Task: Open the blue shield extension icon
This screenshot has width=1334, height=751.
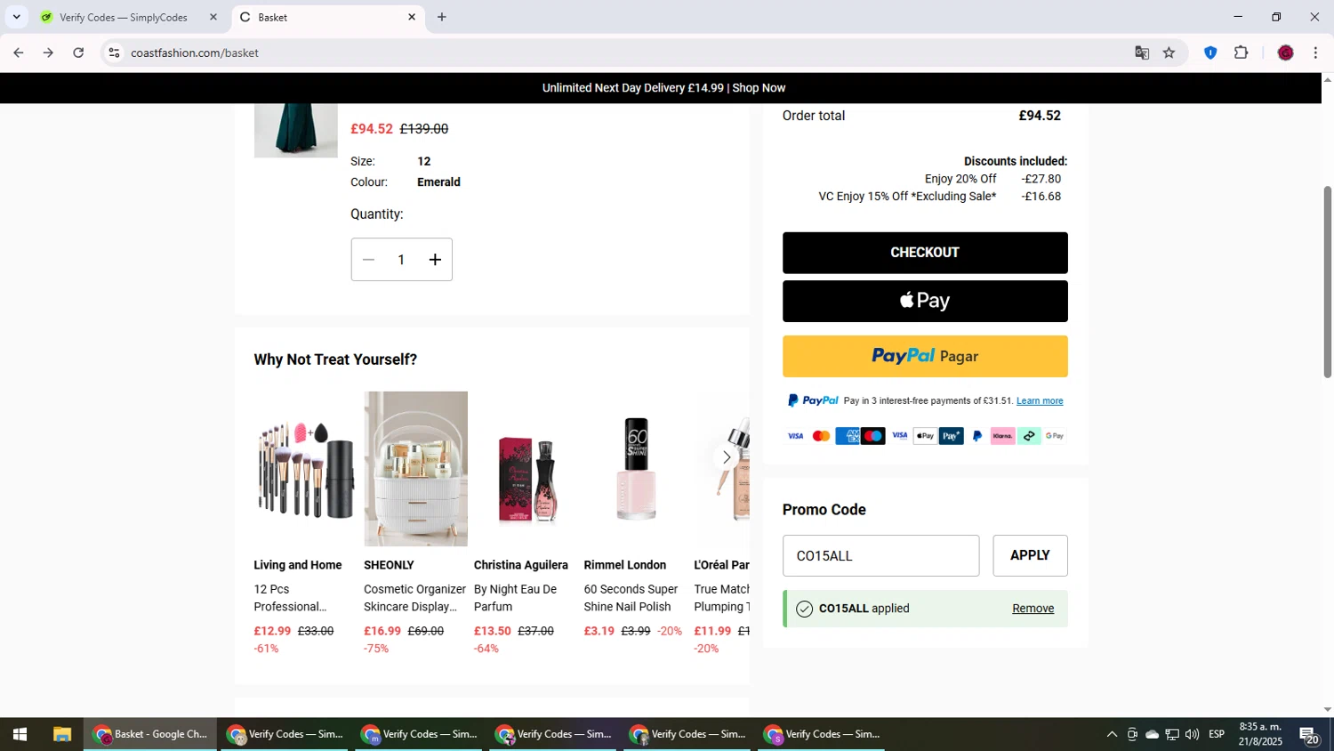Action: (x=1210, y=52)
